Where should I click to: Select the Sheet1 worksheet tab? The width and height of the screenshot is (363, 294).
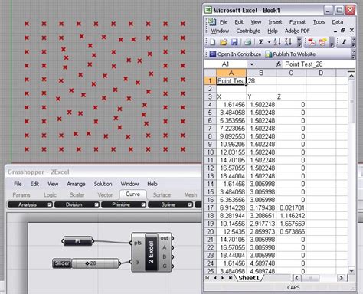[x=249, y=278]
